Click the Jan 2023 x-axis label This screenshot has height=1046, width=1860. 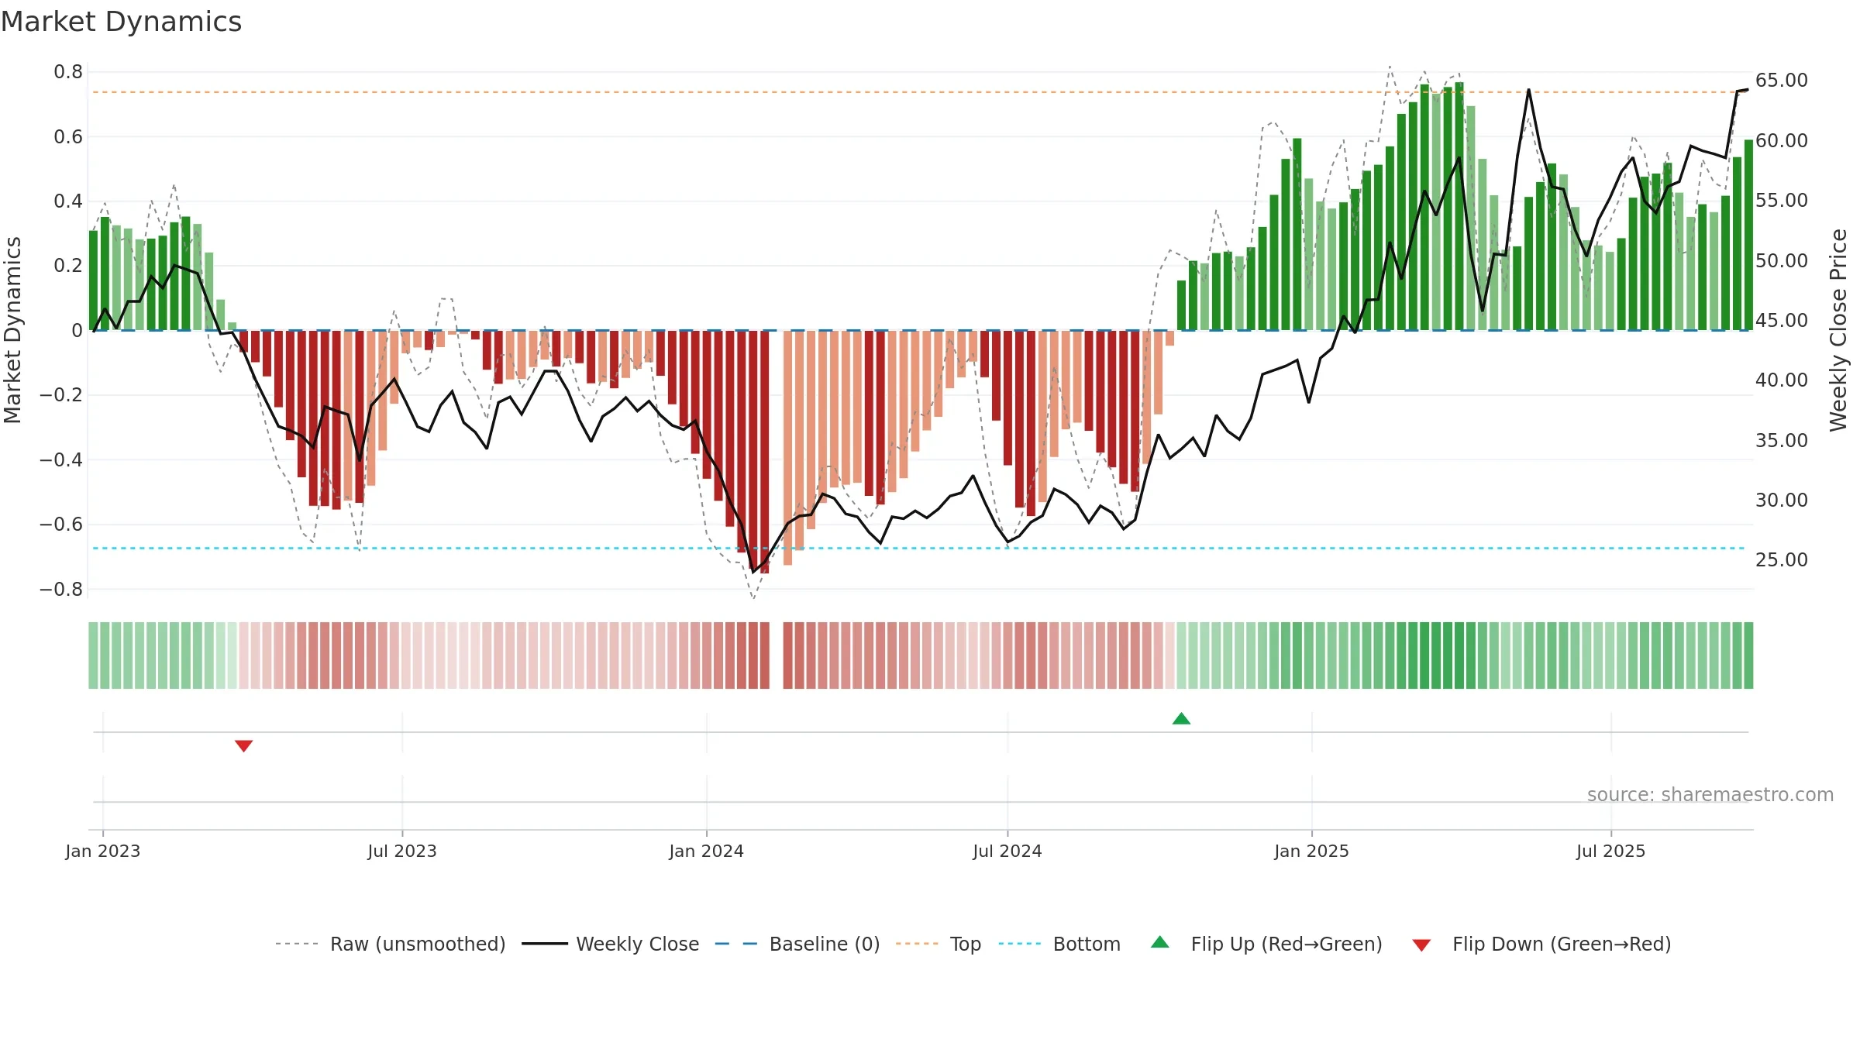pos(103,851)
